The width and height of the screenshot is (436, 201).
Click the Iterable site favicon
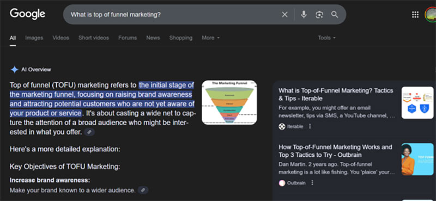282,126
